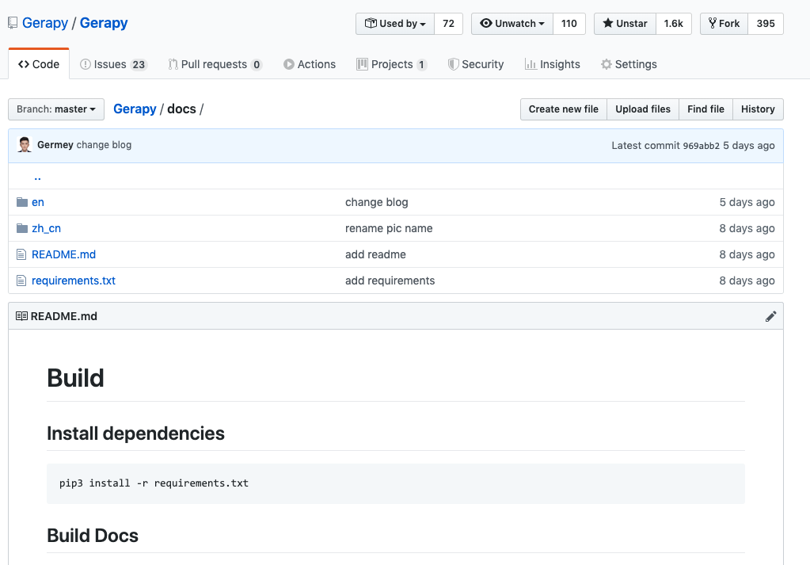This screenshot has width=810, height=565.
Task: Click the repository book icon beside Gerapy
Action: point(13,23)
